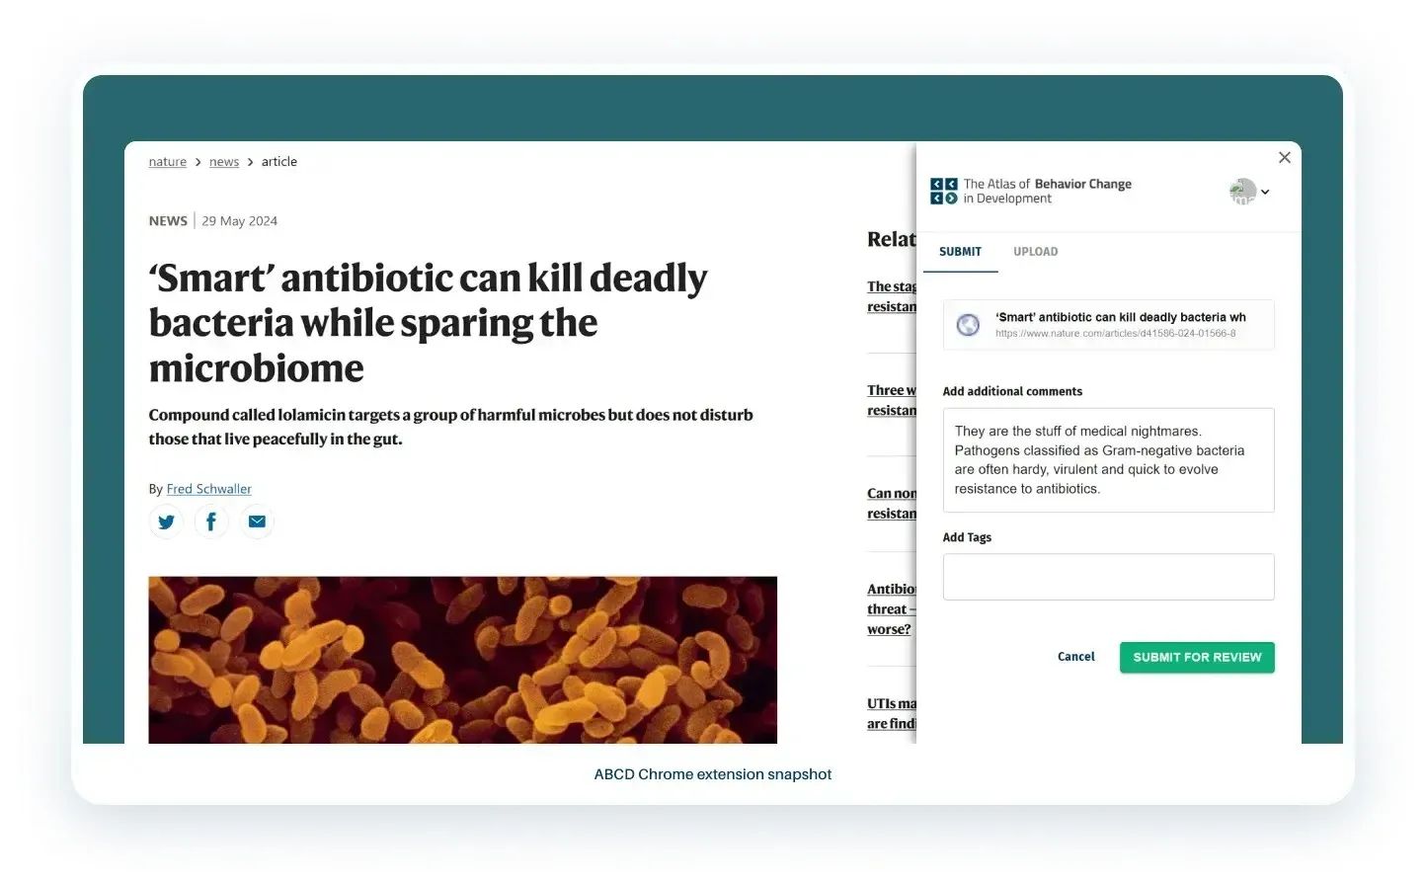The height and width of the screenshot is (884, 1426).
Task: Open the news breadcrumb link
Action: (x=224, y=161)
